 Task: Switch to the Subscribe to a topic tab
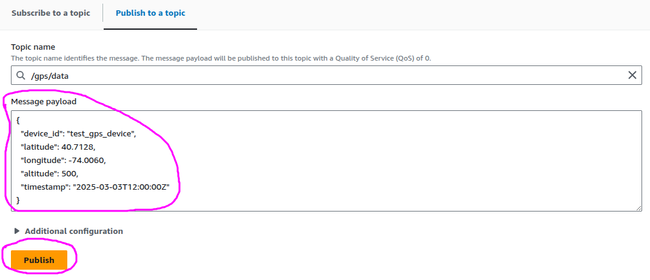point(51,13)
